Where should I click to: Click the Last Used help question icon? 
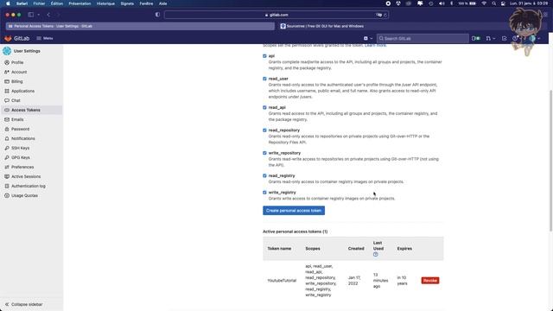pyautogui.click(x=376, y=254)
